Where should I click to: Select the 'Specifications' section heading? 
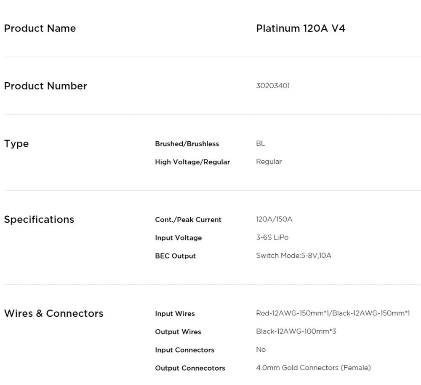click(39, 220)
